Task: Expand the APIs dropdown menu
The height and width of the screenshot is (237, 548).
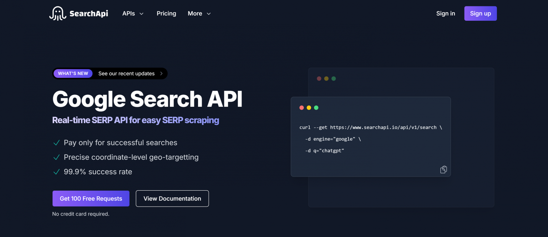Action: 133,14
